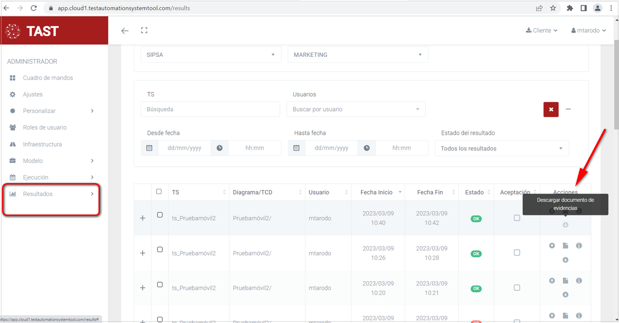Toggle the select-all checkbox in table header
The image size is (619, 323).
pyautogui.click(x=159, y=192)
